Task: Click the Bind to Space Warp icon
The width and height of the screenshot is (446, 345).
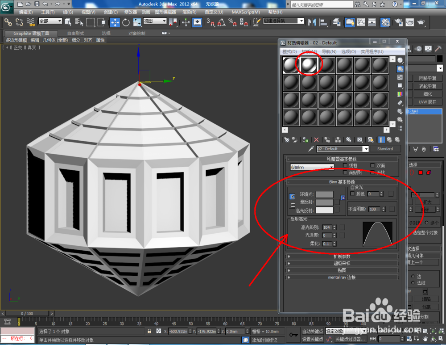Action: (x=30, y=22)
